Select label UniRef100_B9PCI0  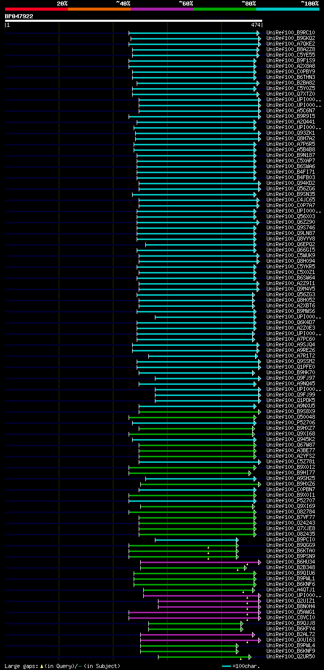291,540
